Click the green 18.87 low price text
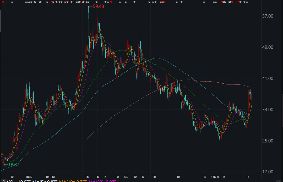Image resolution: width=283 pixels, height=182 pixels. click(x=14, y=165)
